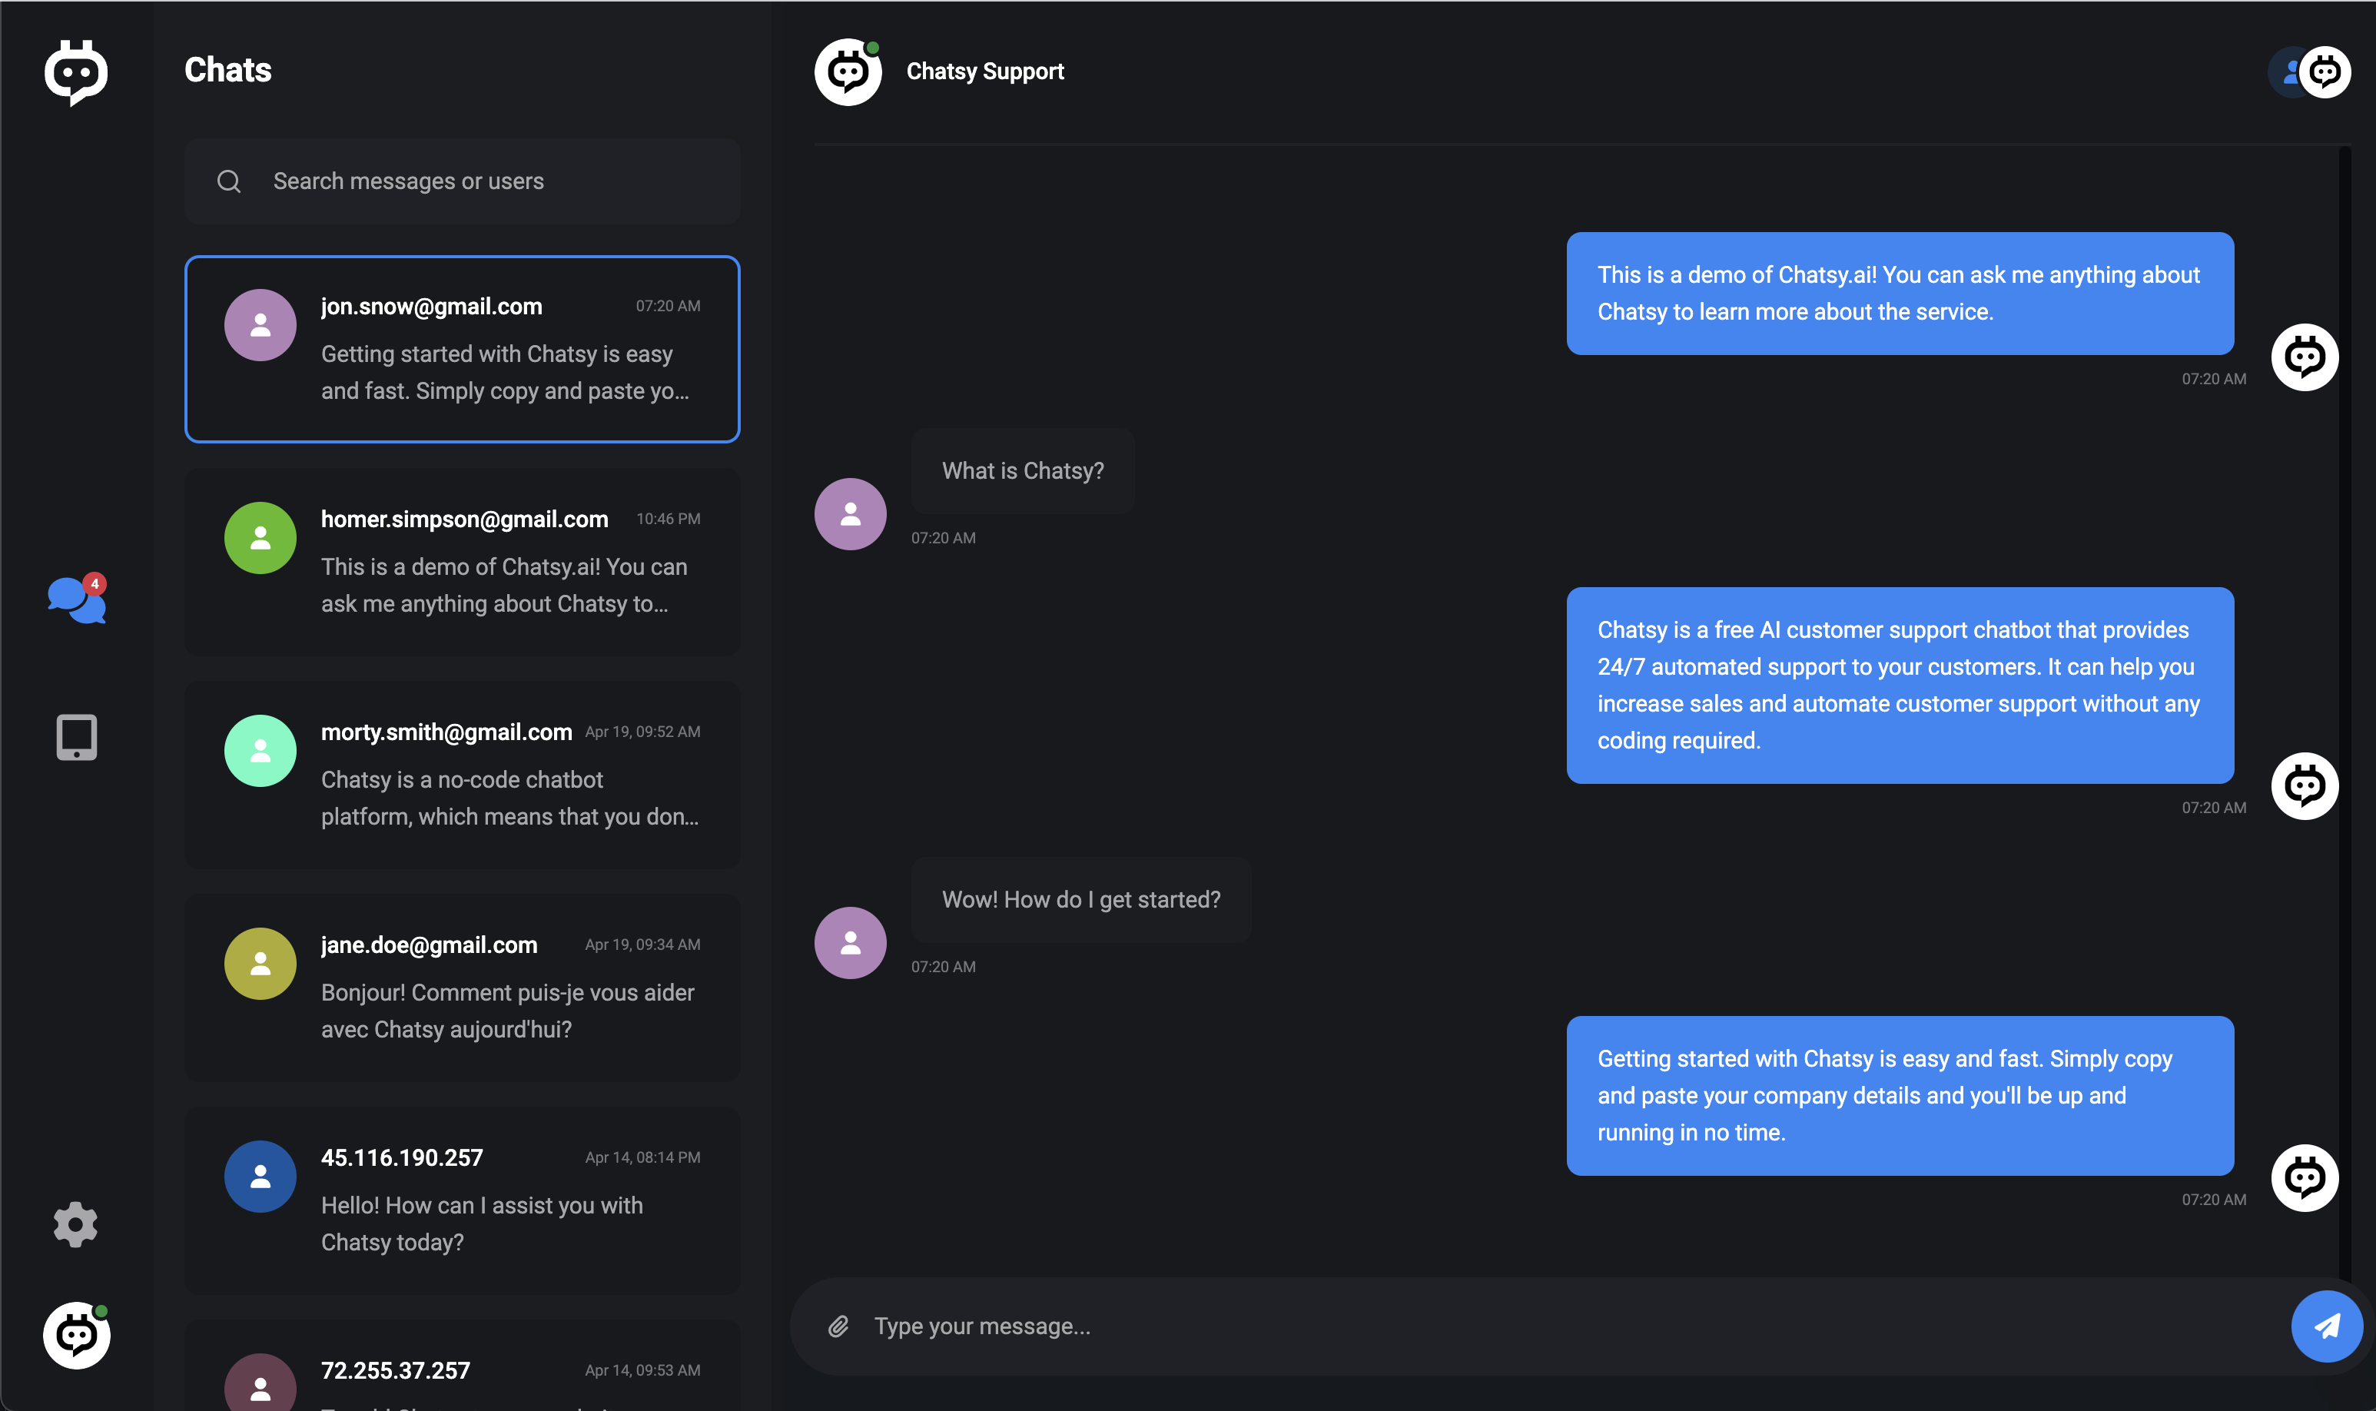Click the chat window vertical scrollbar
2376x1411 pixels.
[x=2344, y=666]
